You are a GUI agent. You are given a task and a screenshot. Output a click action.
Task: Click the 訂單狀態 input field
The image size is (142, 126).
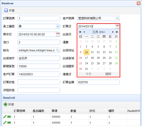[x=39, y=82]
